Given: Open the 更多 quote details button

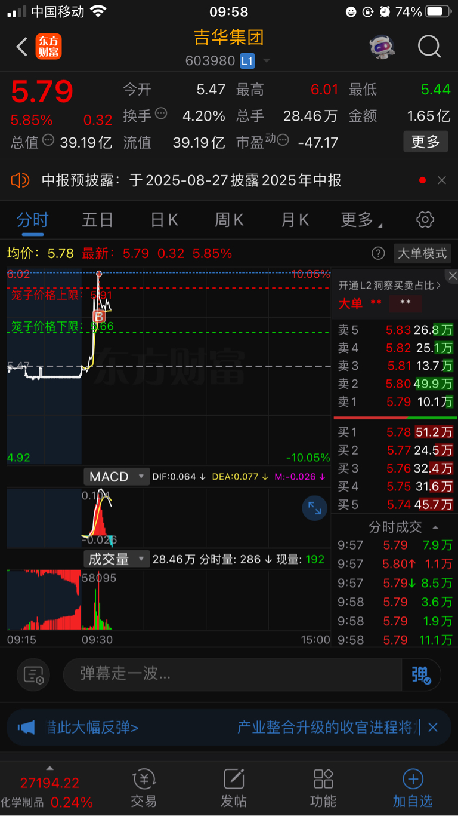Looking at the screenshot, I should [426, 142].
